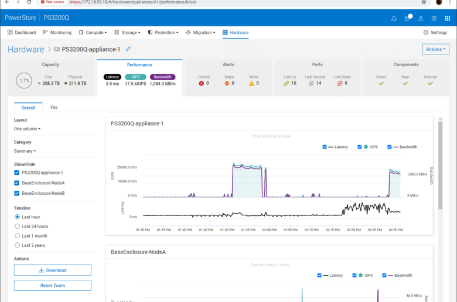Select the Last 24 hours timeline option
The width and height of the screenshot is (457, 302).
click(x=17, y=227)
